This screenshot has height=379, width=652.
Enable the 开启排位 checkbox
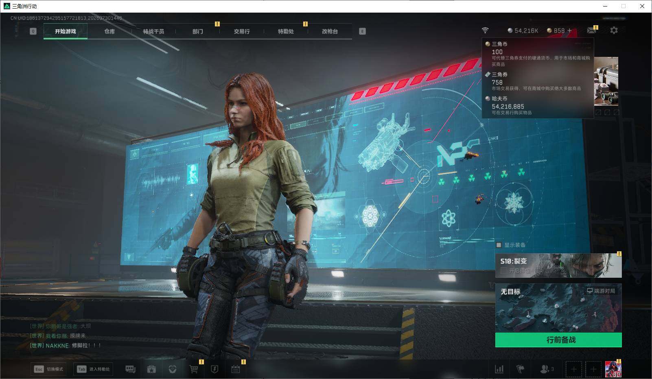504,270
